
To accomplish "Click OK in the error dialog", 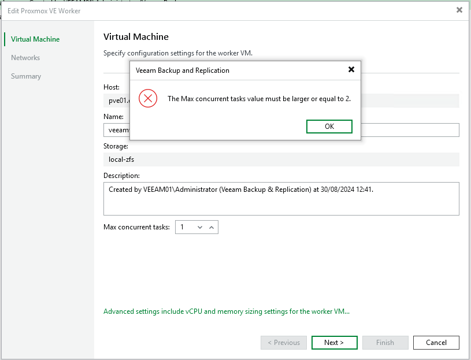I will tap(329, 127).
